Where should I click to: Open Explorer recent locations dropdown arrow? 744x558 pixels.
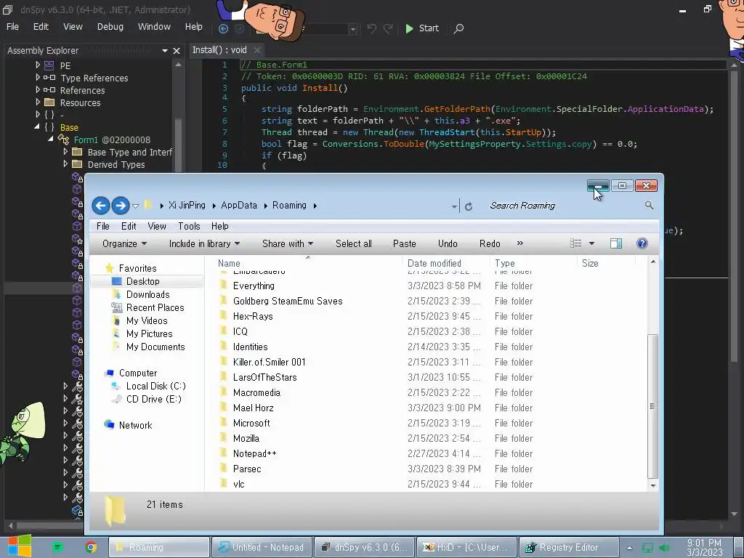click(x=135, y=206)
